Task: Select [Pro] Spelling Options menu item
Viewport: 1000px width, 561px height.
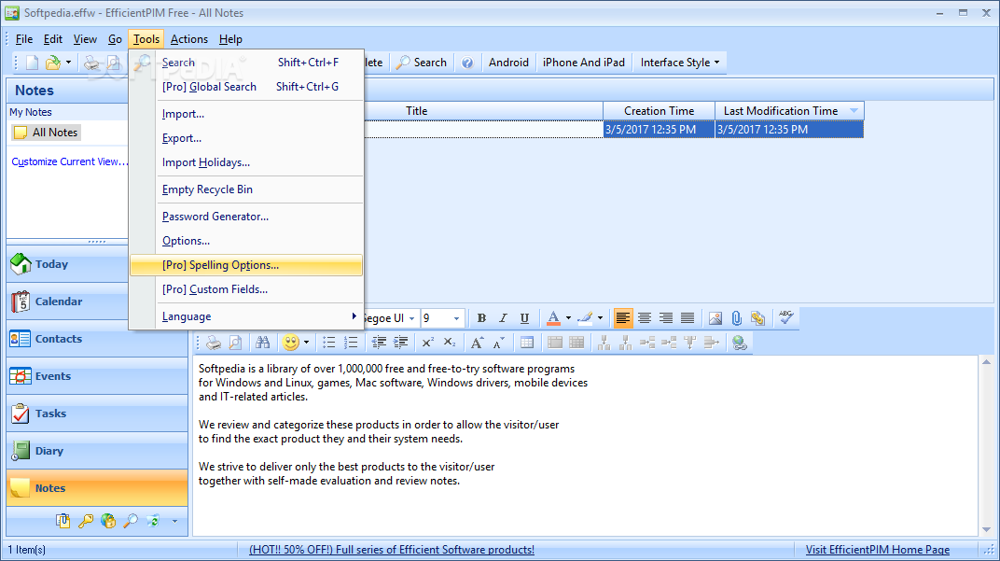Action: (x=246, y=265)
